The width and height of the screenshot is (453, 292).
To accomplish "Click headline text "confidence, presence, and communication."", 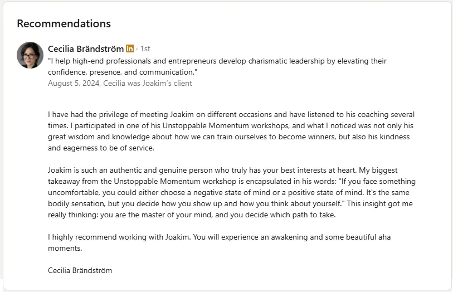I will tap(123, 72).
